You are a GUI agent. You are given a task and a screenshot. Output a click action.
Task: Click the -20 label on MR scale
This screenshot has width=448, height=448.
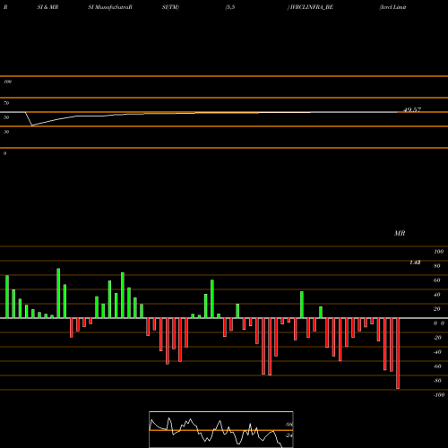coord(437,338)
